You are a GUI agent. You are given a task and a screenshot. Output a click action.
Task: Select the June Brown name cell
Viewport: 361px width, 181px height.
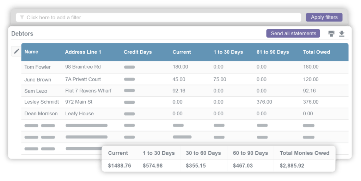coord(37,79)
